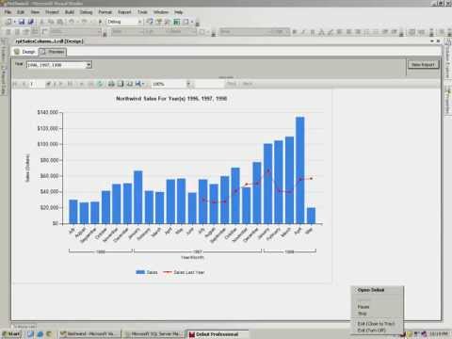The width and height of the screenshot is (452, 339).
Task: Open the File menu
Action: tap(8, 12)
